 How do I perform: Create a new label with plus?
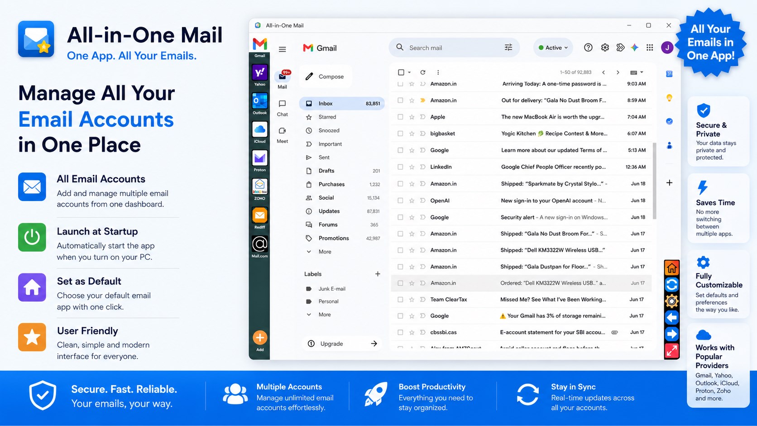[x=378, y=274]
